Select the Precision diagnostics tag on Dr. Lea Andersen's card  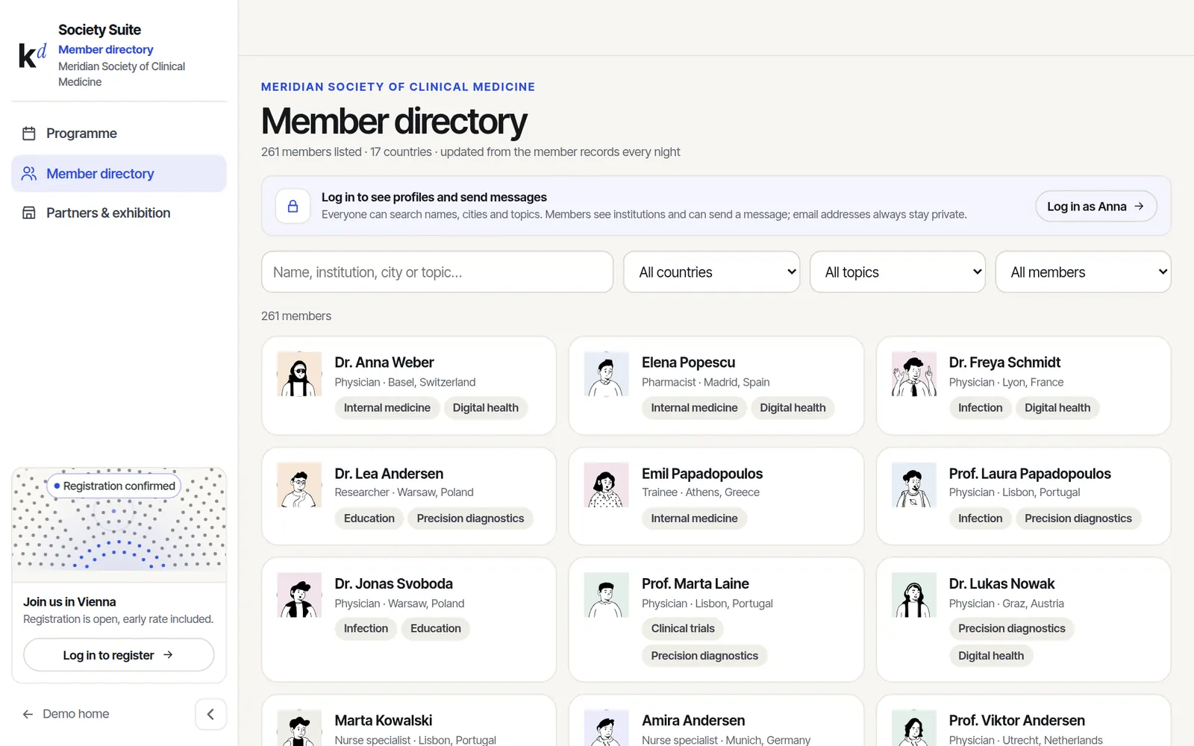tap(471, 518)
